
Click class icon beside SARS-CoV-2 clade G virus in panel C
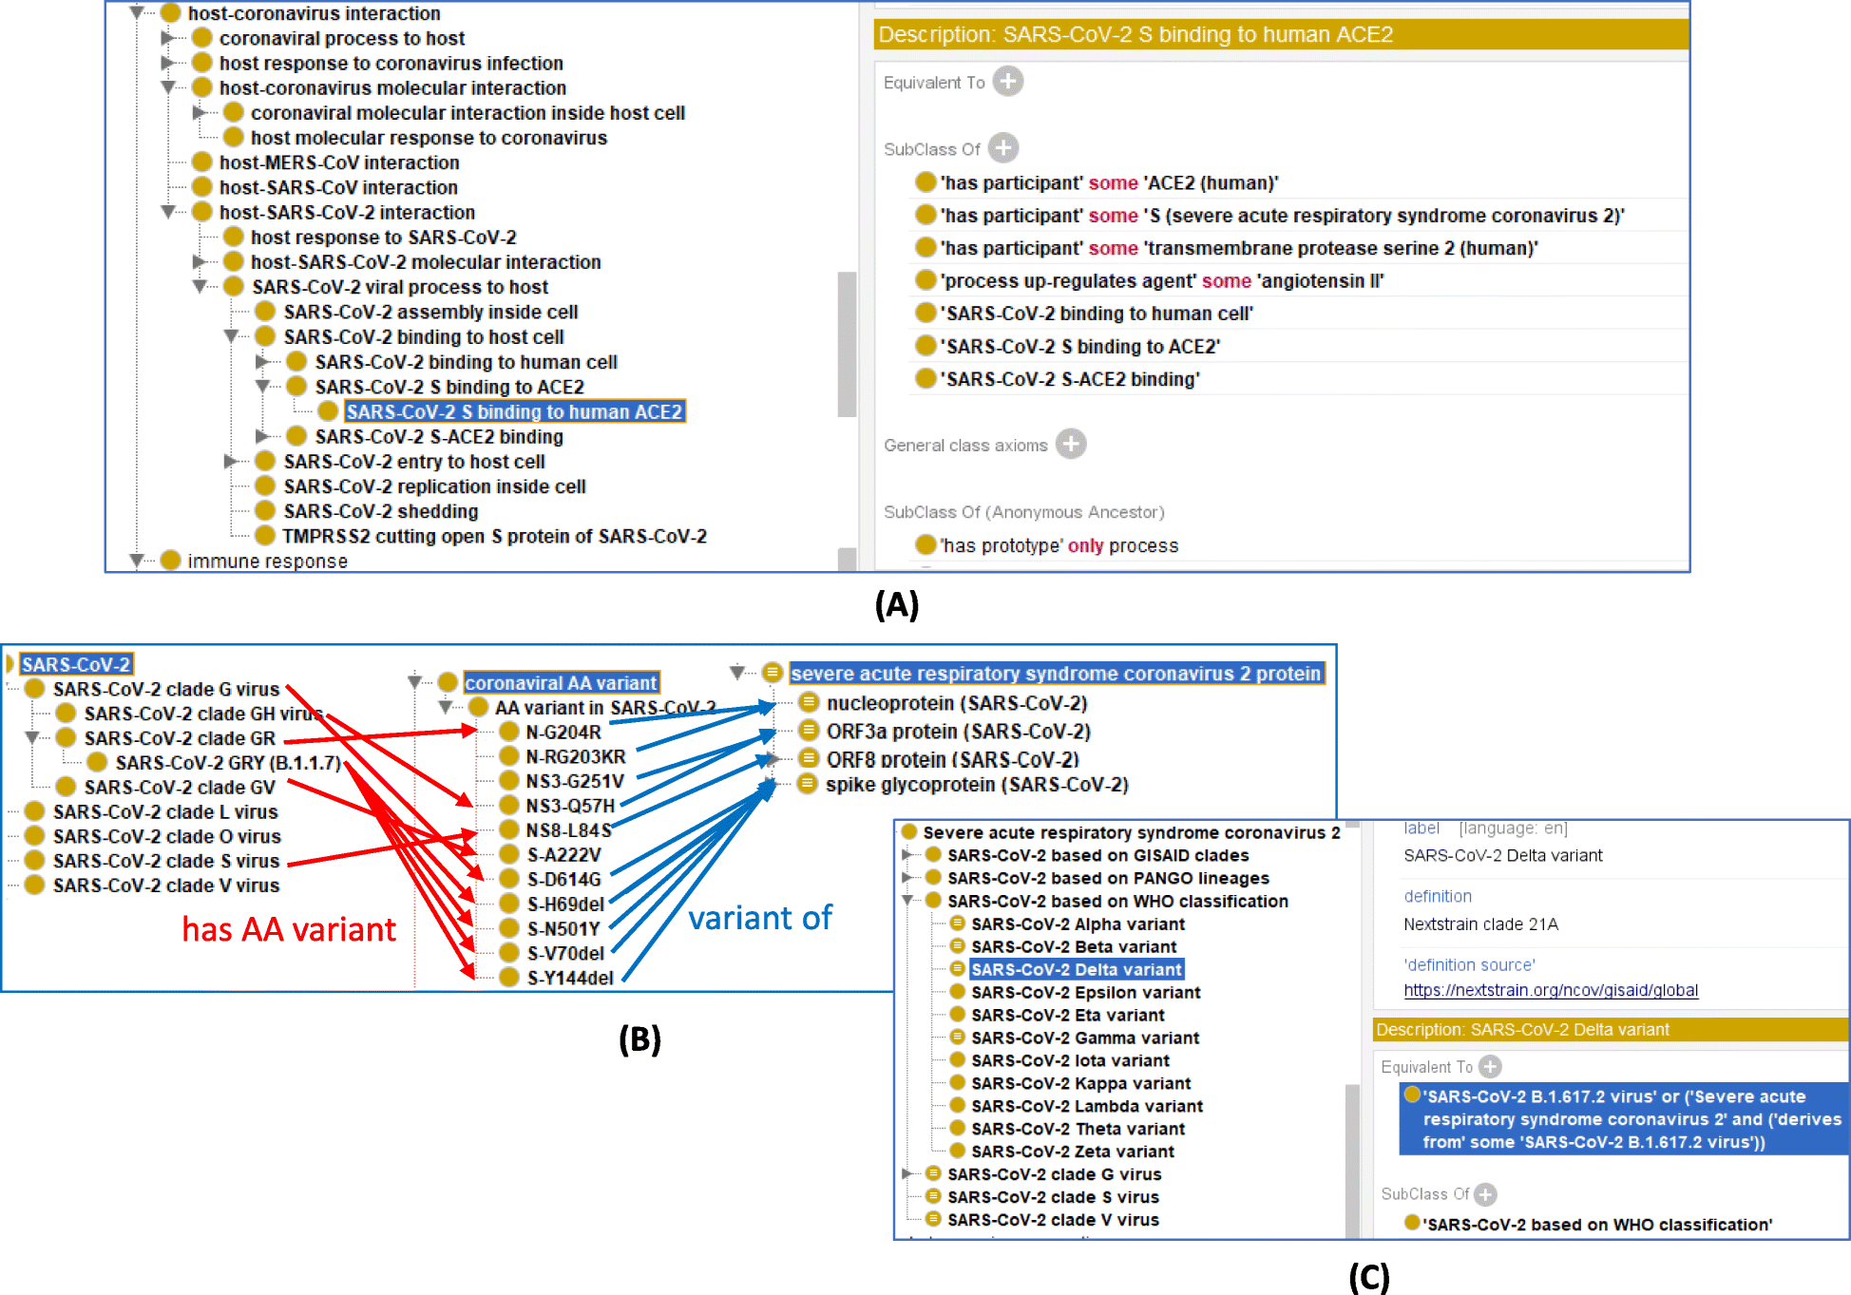pos(933,1173)
